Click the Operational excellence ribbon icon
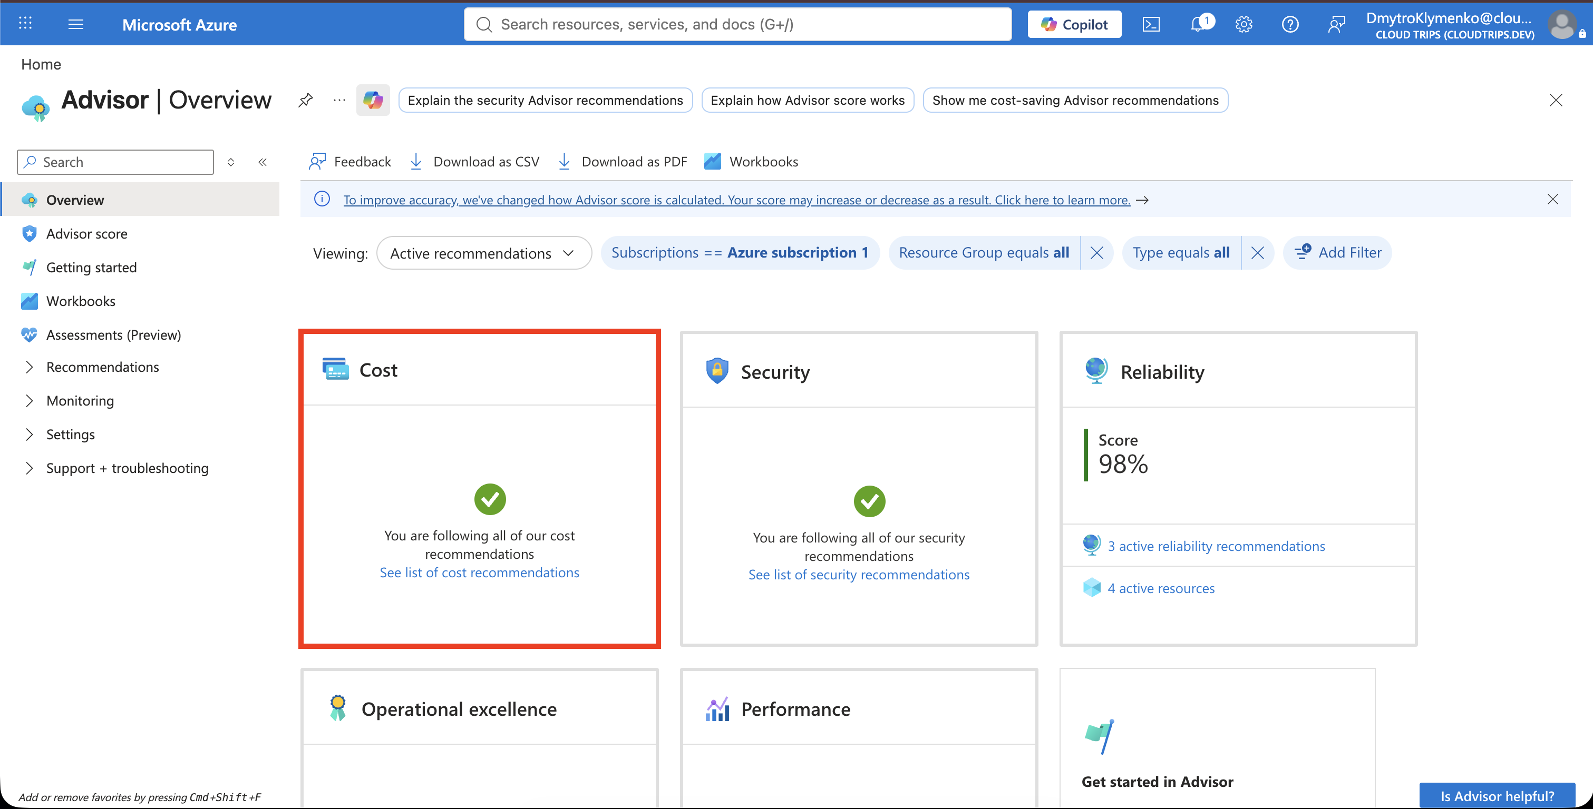The height and width of the screenshot is (809, 1593). tap(338, 708)
